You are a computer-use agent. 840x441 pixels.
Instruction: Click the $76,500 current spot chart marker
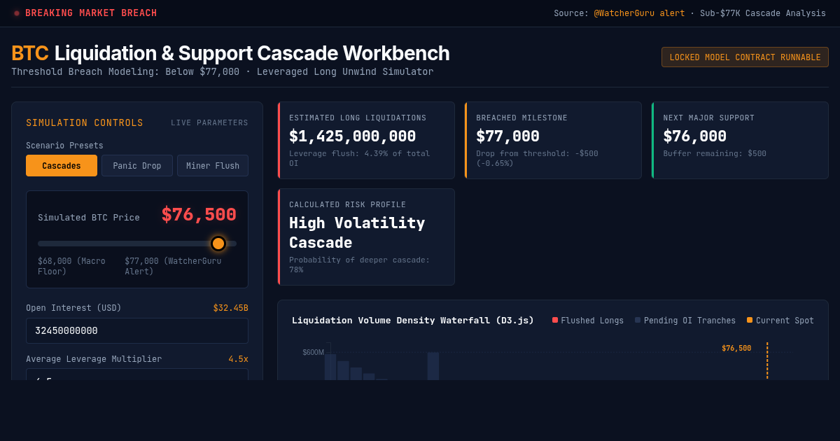click(736, 349)
